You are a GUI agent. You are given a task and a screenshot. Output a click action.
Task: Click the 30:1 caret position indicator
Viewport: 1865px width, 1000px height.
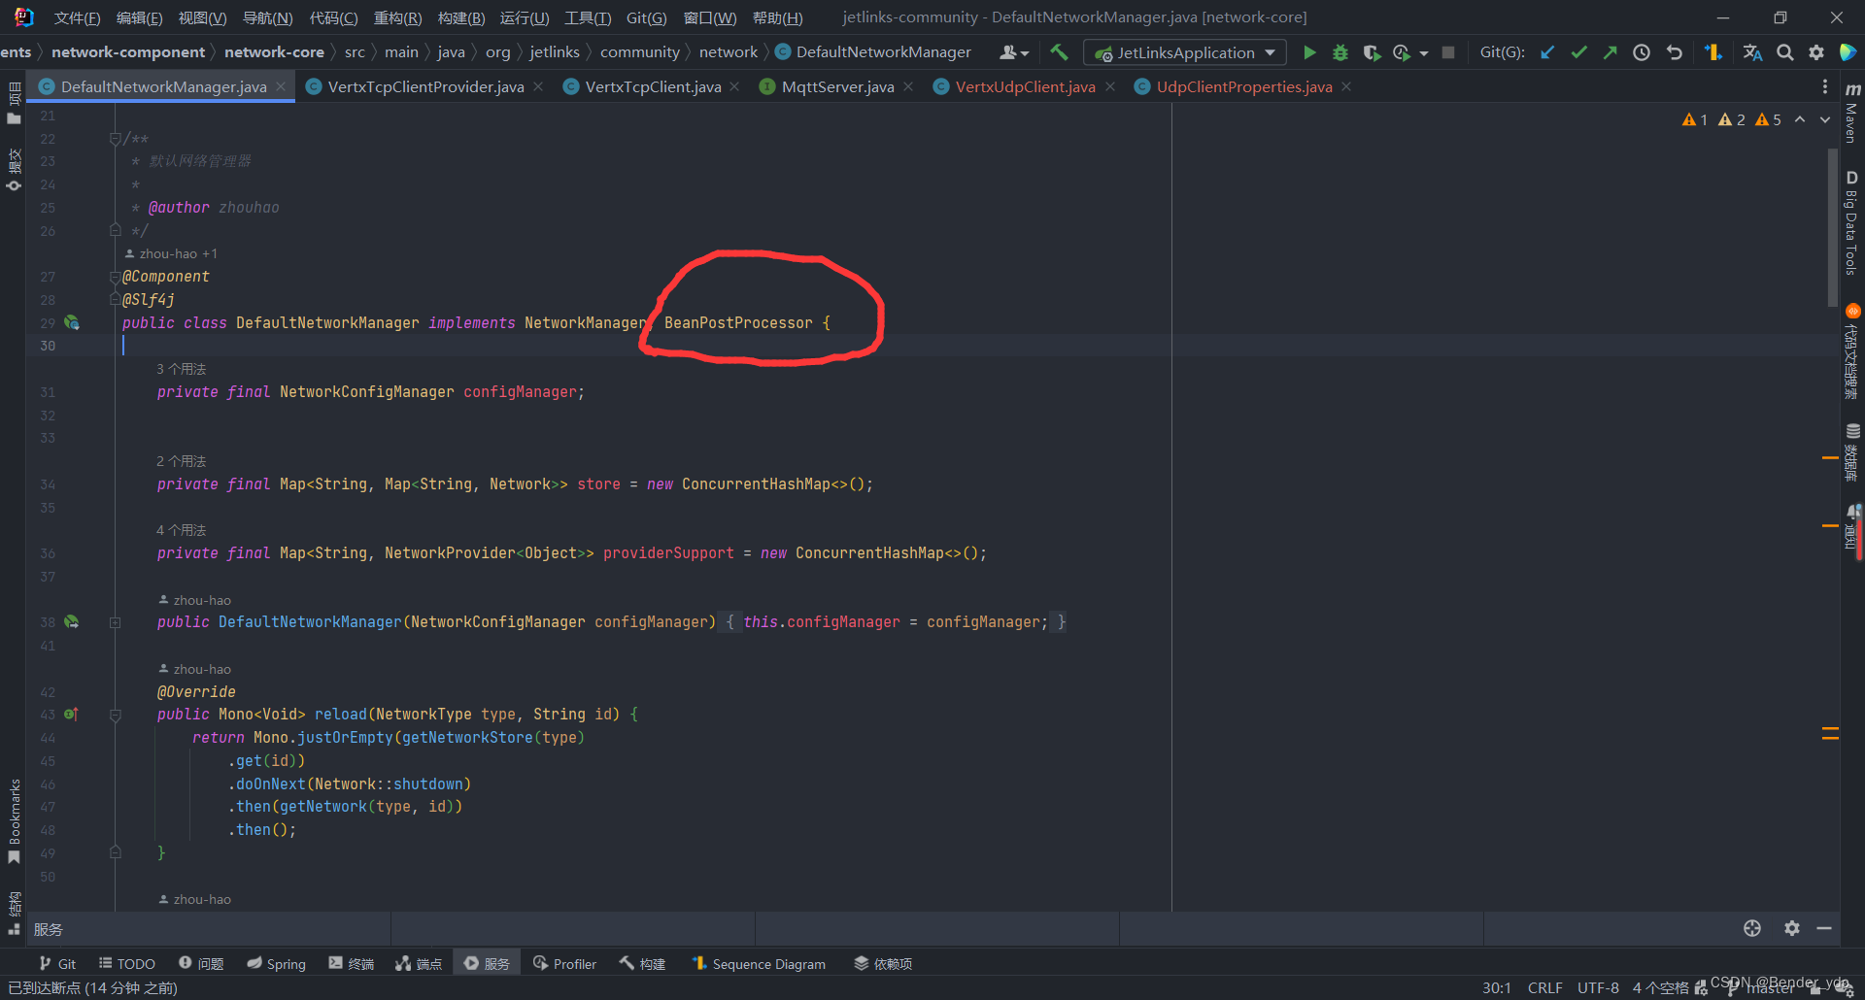click(1496, 987)
